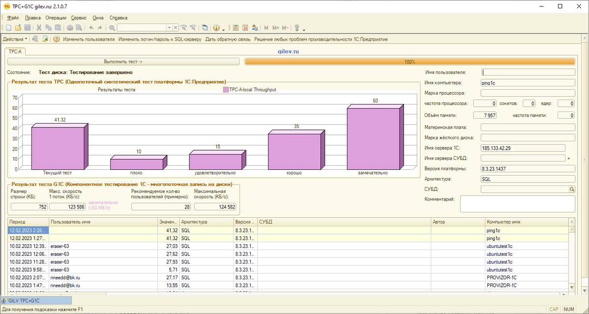This screenshot has width=589, height=314.
Task: Click the Open file icon
Action: coord(18,28)
